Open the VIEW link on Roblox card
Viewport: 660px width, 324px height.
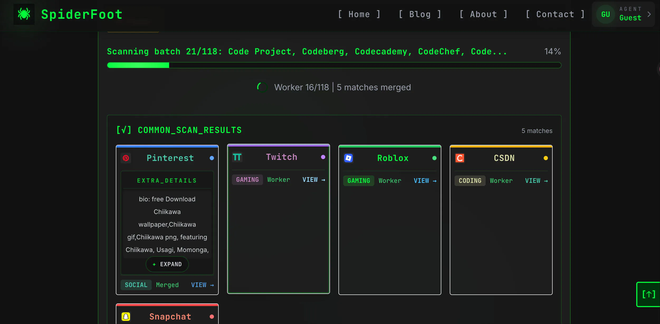point(425,181)
